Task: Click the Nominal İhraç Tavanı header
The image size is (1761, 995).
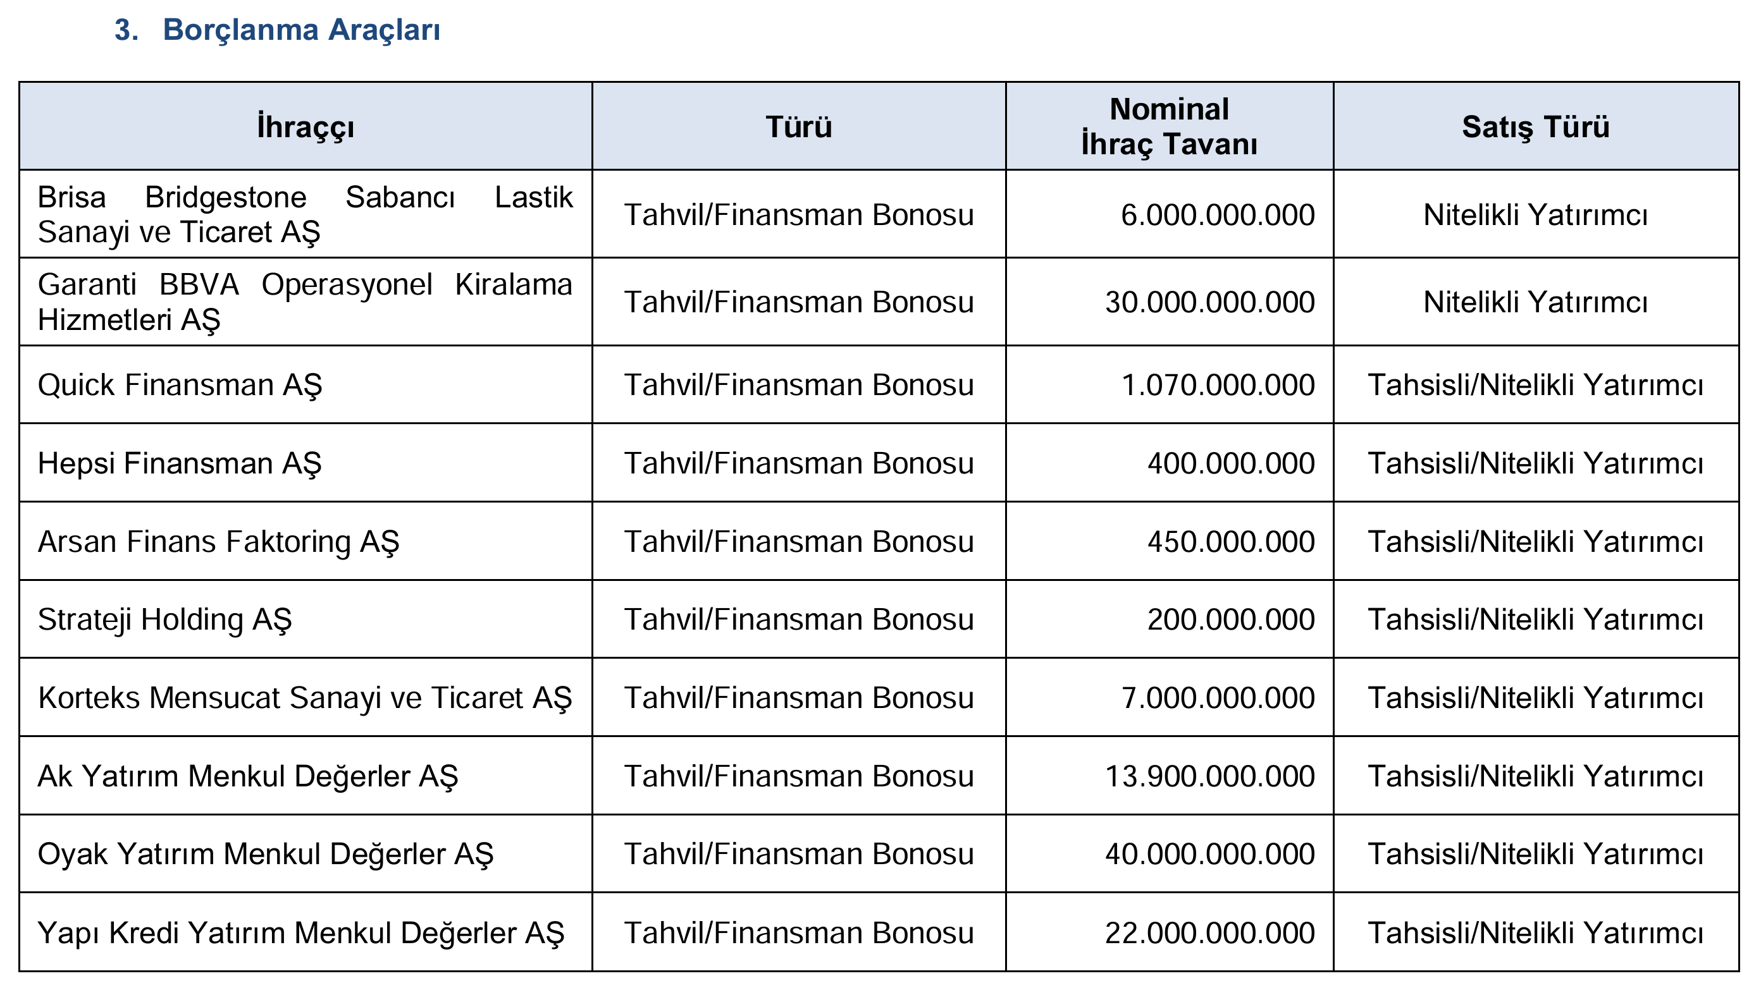Action: click(x=1169, y=126)
